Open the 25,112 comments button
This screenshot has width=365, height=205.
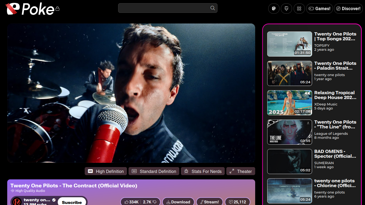[x=237, y=202]
